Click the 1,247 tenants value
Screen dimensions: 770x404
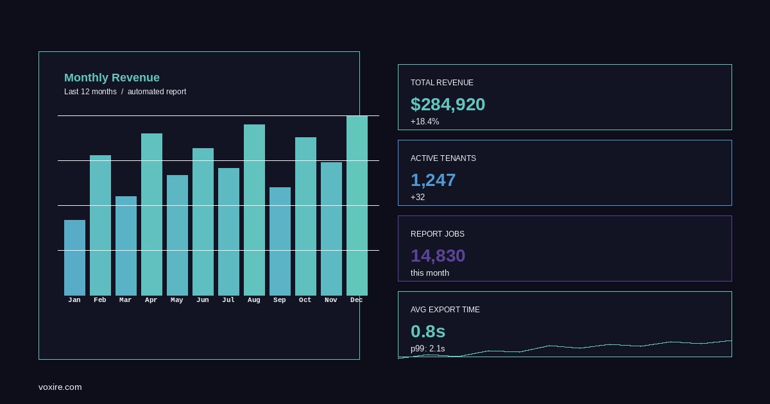point(433,180)
